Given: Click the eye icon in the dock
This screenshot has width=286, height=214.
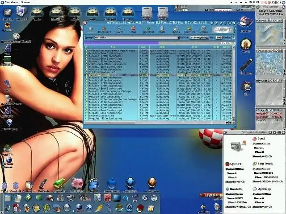Looking at the screenshot, I should pyautogui.click(x=84, y=198).
